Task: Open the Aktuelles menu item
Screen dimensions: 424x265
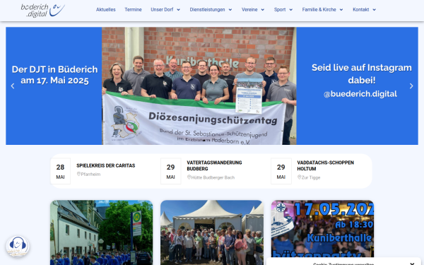Action: (106, 9)
